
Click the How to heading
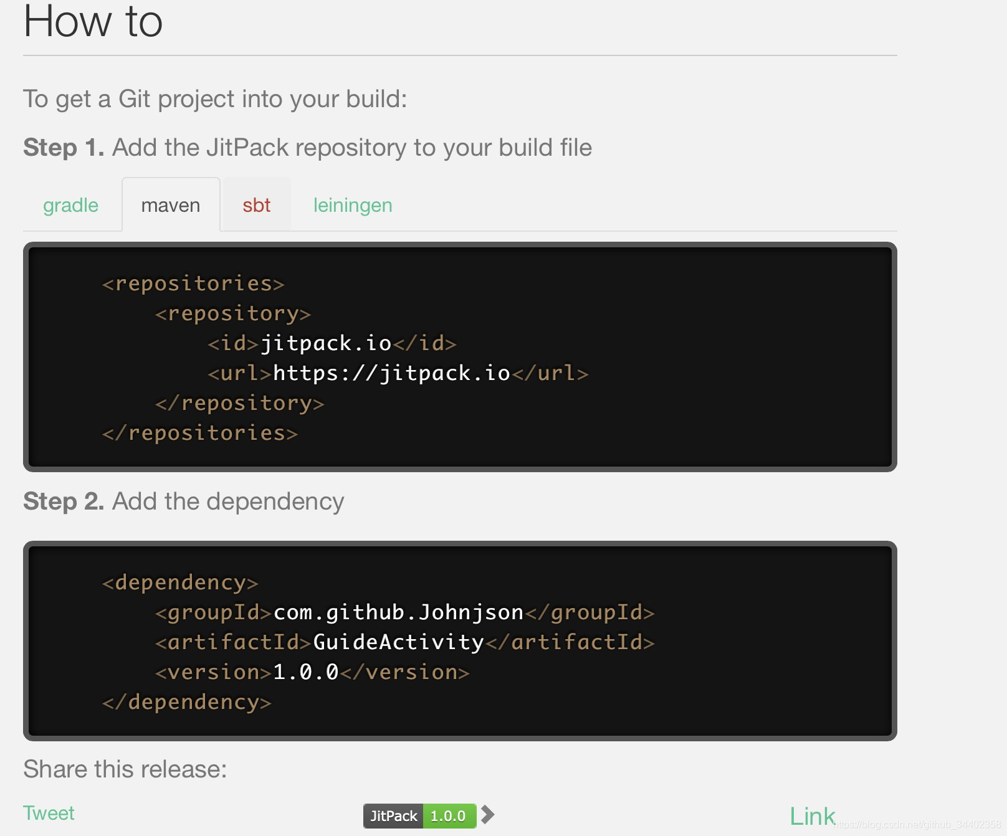pyautogui.click(x=93, y=21)
